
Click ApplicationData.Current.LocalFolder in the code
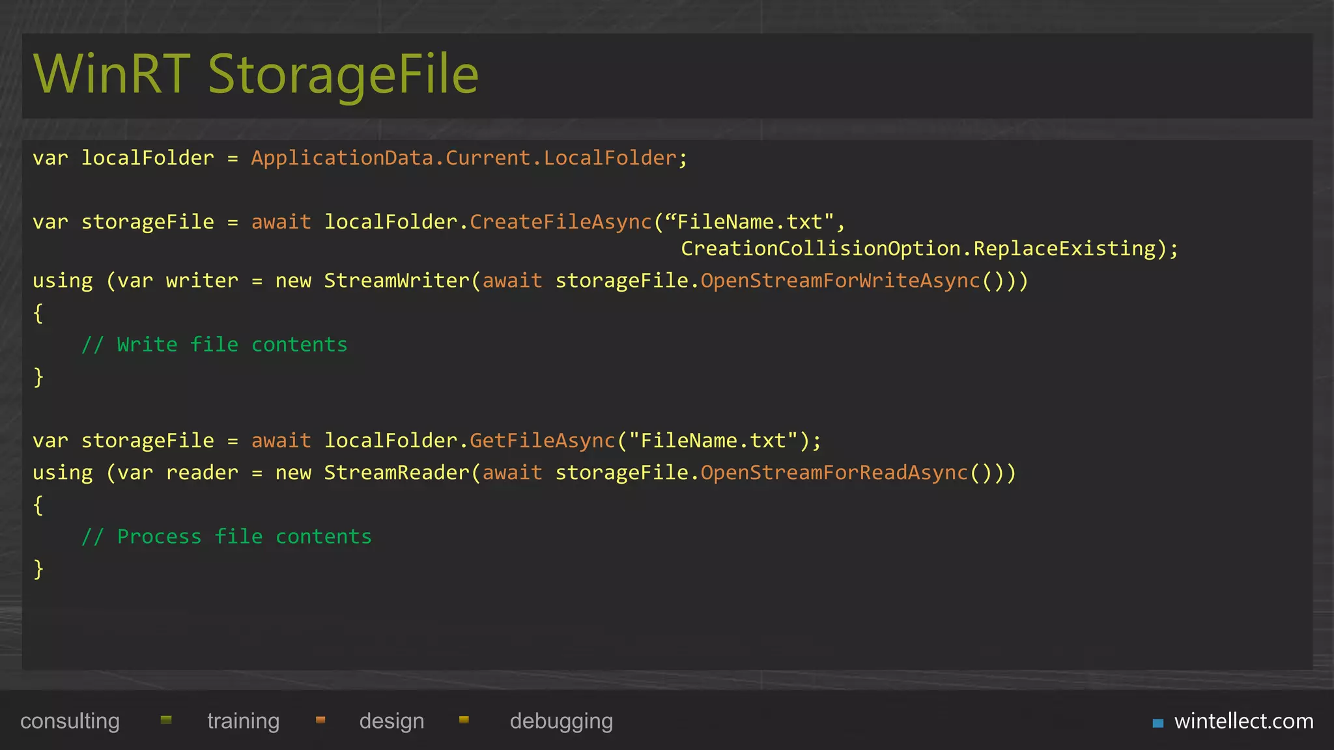(464, 158)
